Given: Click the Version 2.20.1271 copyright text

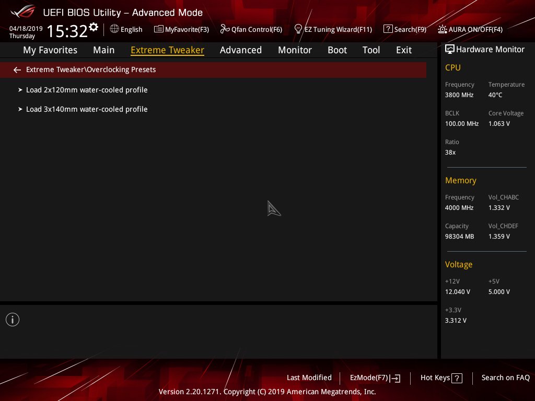Looking at the screenshot, I should click(267, 392).
